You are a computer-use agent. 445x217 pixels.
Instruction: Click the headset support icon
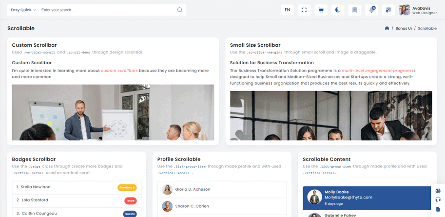[x=438, y=199]
